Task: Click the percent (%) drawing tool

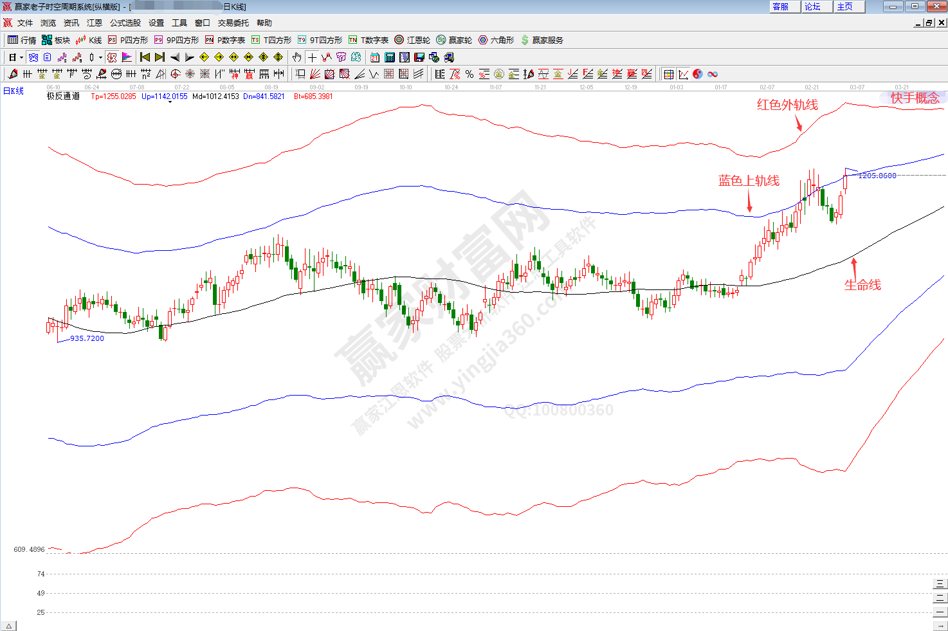Action: 469,74
